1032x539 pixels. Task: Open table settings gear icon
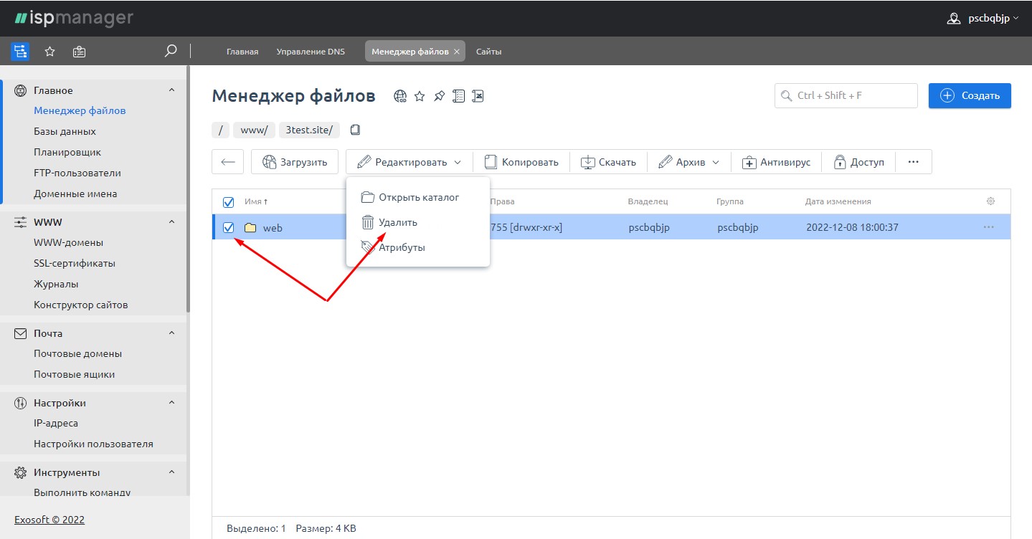[x=991, y=201]
